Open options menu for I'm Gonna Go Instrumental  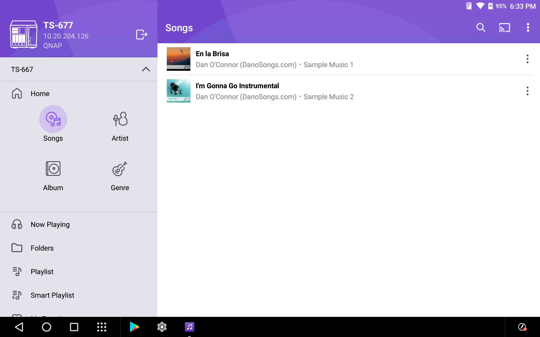coord(527,91)
